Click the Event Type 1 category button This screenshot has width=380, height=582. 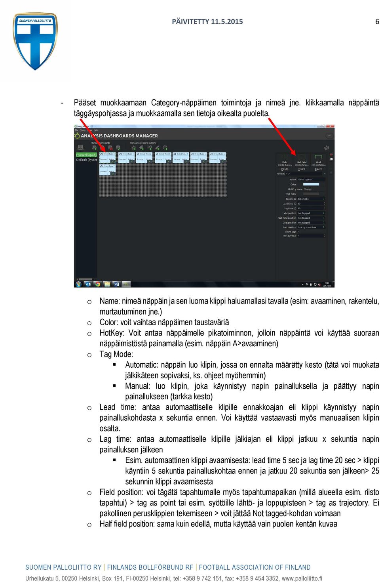point(126,158)
